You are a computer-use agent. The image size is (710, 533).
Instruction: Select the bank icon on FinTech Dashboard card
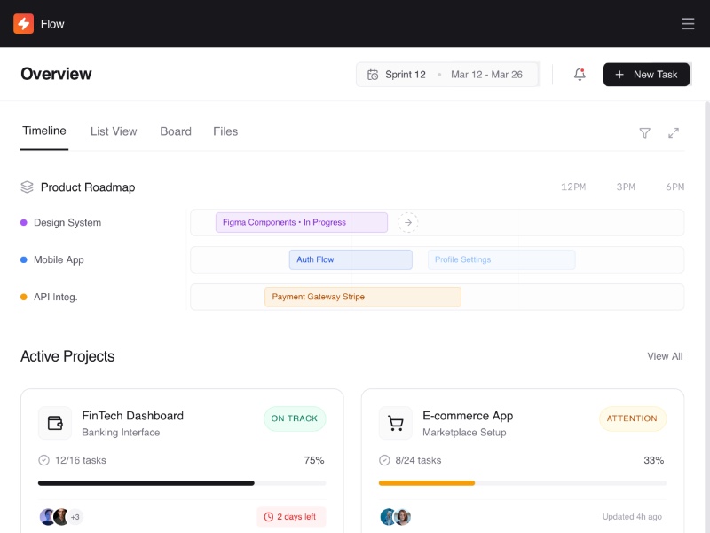[x=55, y=423]
